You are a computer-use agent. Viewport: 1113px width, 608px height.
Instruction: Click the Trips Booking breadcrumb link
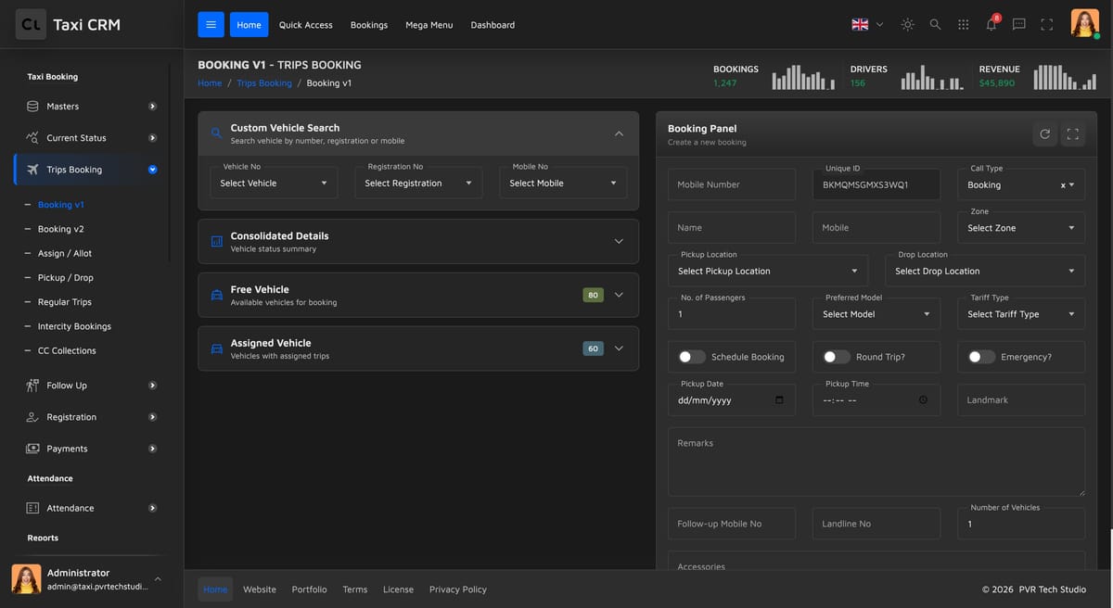click(x=264, y=83)
